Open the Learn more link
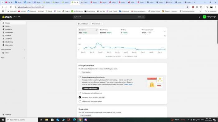This screenshot has width=218, height=122. click(x=128, y=85)
